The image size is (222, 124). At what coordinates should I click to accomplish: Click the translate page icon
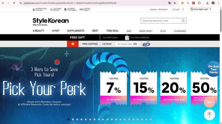coord(170,3)
